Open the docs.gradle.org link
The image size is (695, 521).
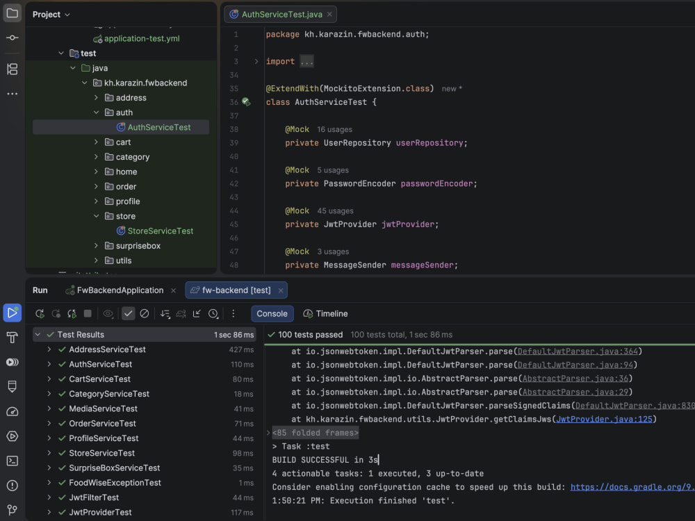pos(632,487)
